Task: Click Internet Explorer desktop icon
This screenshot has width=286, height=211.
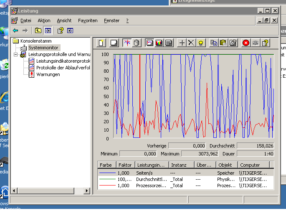Action: point(4,97)
